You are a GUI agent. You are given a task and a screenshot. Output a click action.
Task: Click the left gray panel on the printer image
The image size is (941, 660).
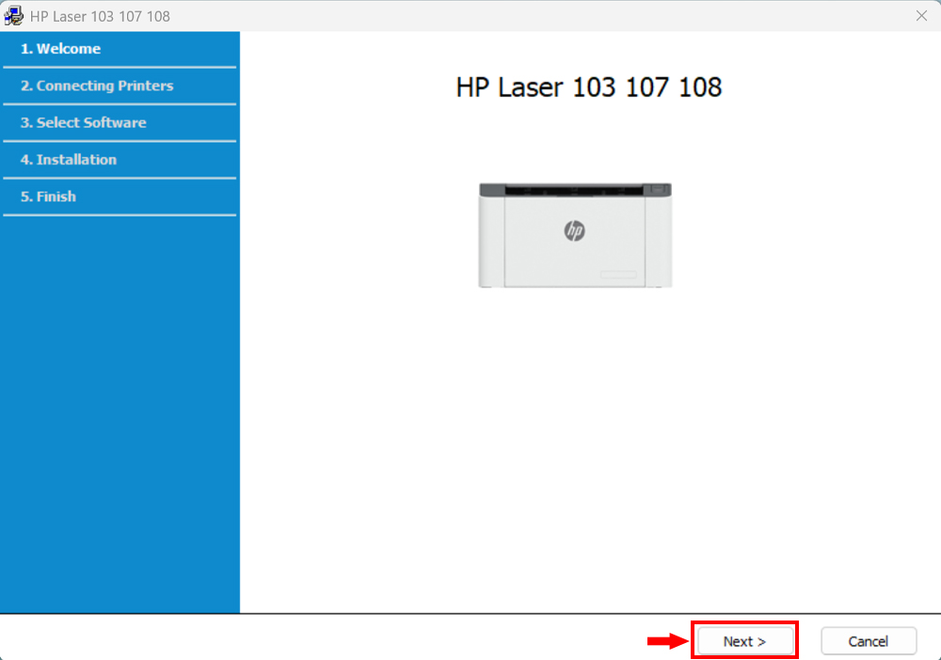click(x=492, y=188)
